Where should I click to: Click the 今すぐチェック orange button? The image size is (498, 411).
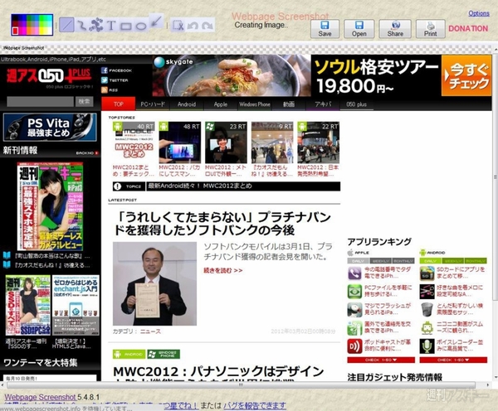(x=466, y=75)
